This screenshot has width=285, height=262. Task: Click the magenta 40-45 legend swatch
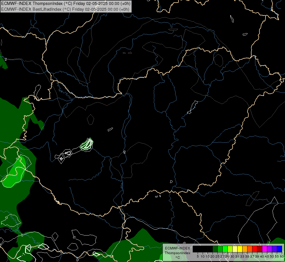pyautogui.click(x=265, y=249)
